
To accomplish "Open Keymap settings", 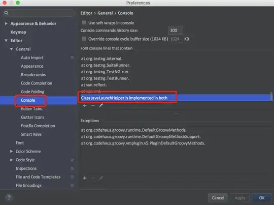I will [x=18, y=32].
